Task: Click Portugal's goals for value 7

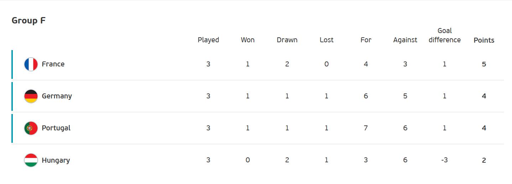Action: (366, 128)
